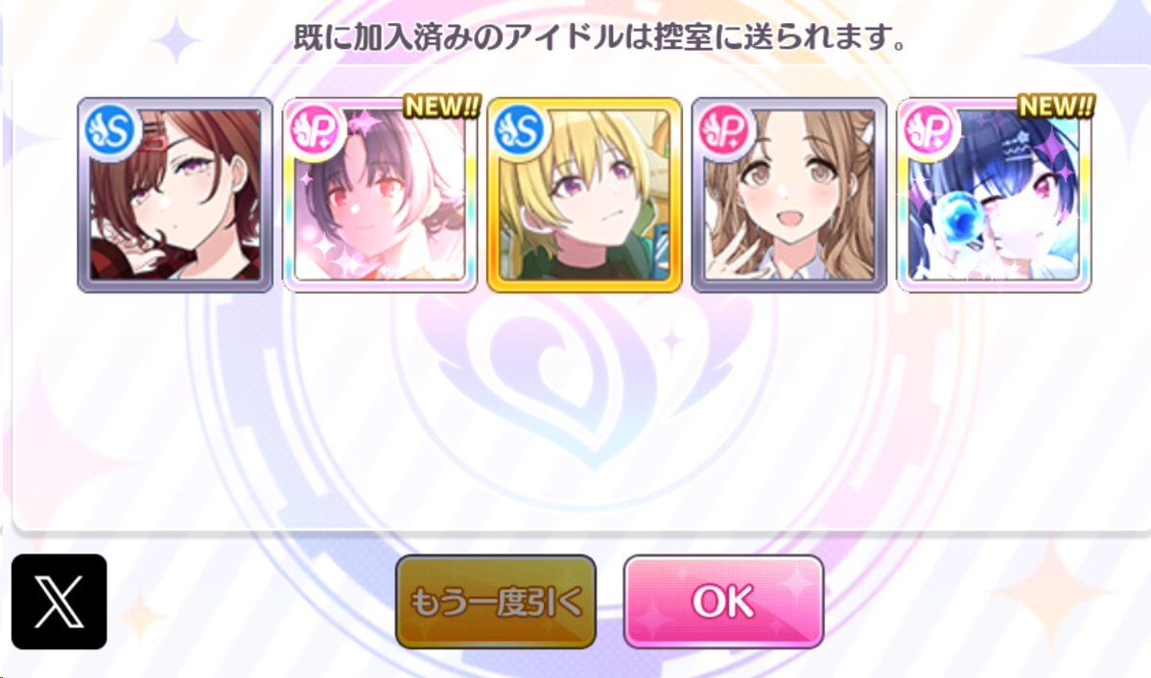Open the smiling wavy-haired idol card
1151x678 pixels.
[x=789, y=195]
